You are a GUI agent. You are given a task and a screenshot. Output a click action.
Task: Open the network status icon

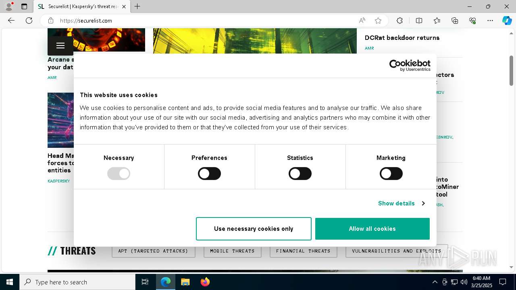coord(454,282)
